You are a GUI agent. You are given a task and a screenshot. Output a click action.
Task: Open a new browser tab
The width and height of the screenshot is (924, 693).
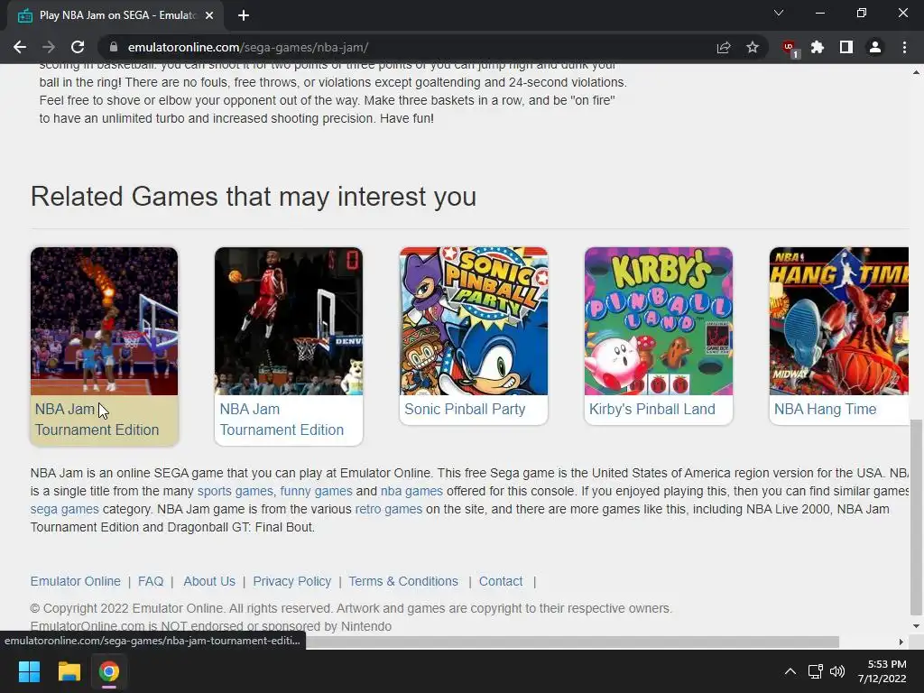point(244,15)
